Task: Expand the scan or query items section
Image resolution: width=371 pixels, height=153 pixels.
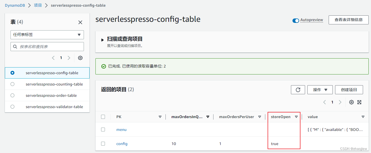Action: coord(103,40)
